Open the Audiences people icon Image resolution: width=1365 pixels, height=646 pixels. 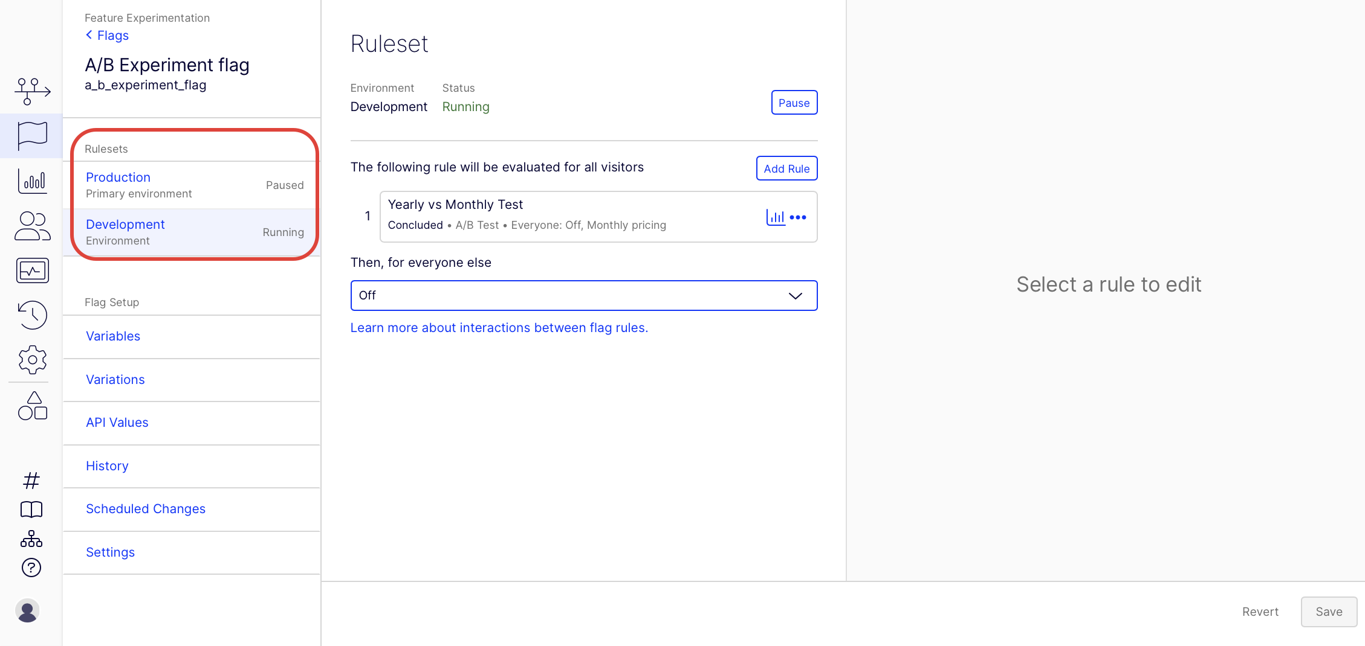[32, 226]
